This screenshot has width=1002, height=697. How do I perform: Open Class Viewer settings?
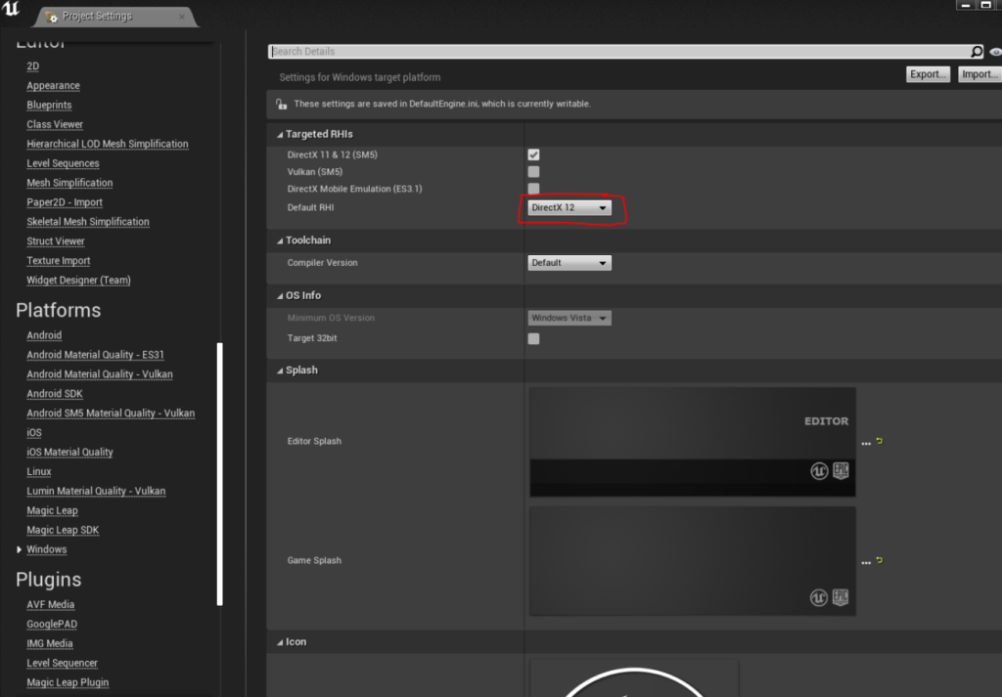pos(55,124)
